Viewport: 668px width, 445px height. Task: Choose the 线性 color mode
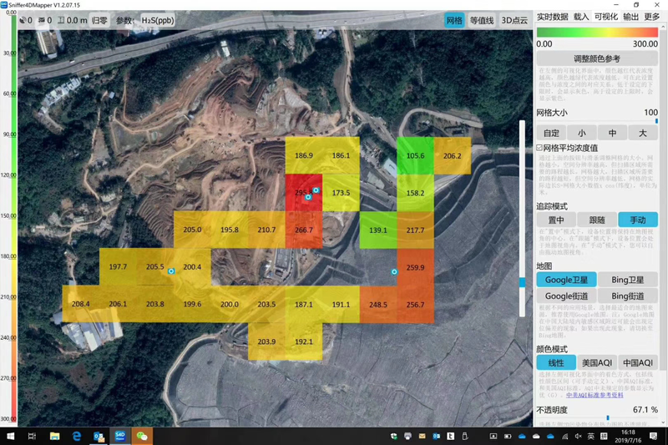(556, 363)
